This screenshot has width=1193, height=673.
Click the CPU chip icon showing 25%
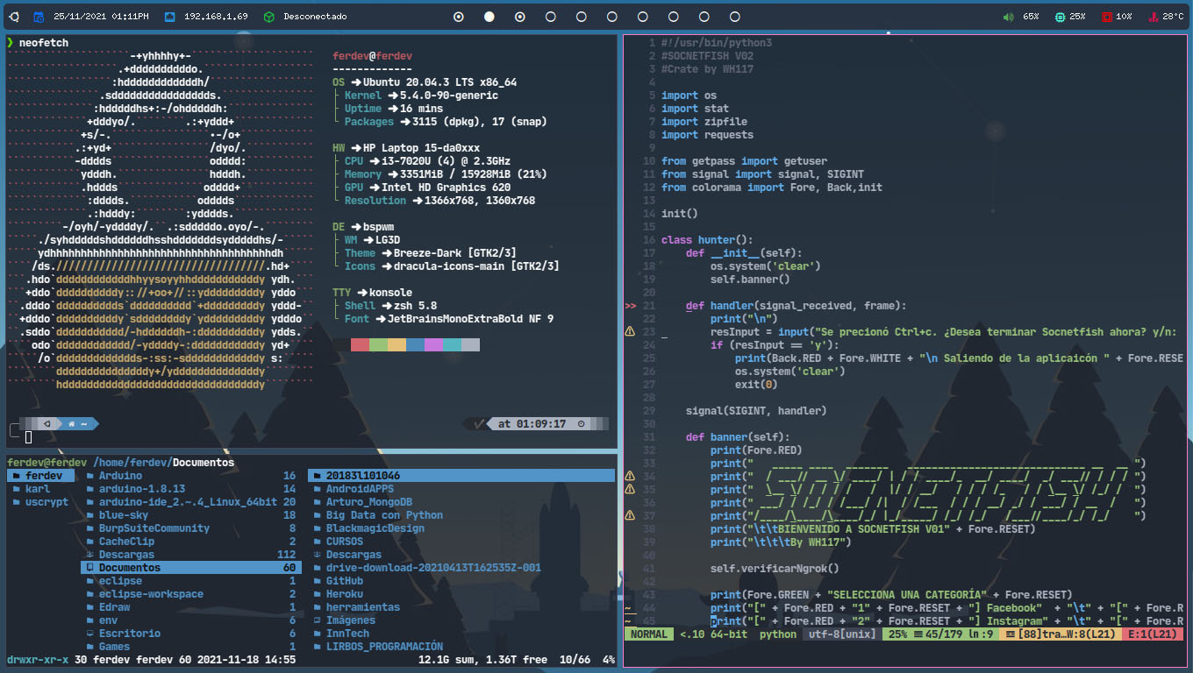(1060, 17)
